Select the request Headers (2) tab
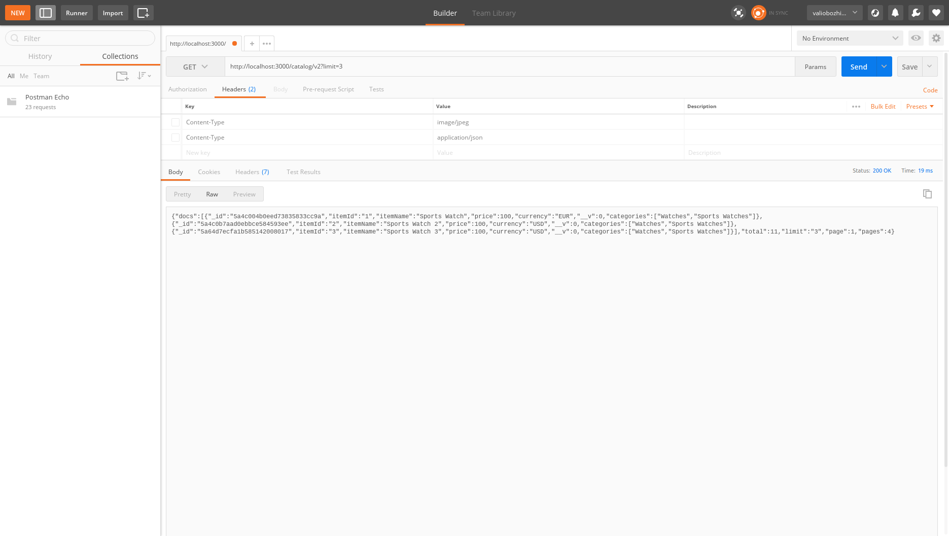Image resolution: width=949 pixels, height=536 pixels. (239, 89)
